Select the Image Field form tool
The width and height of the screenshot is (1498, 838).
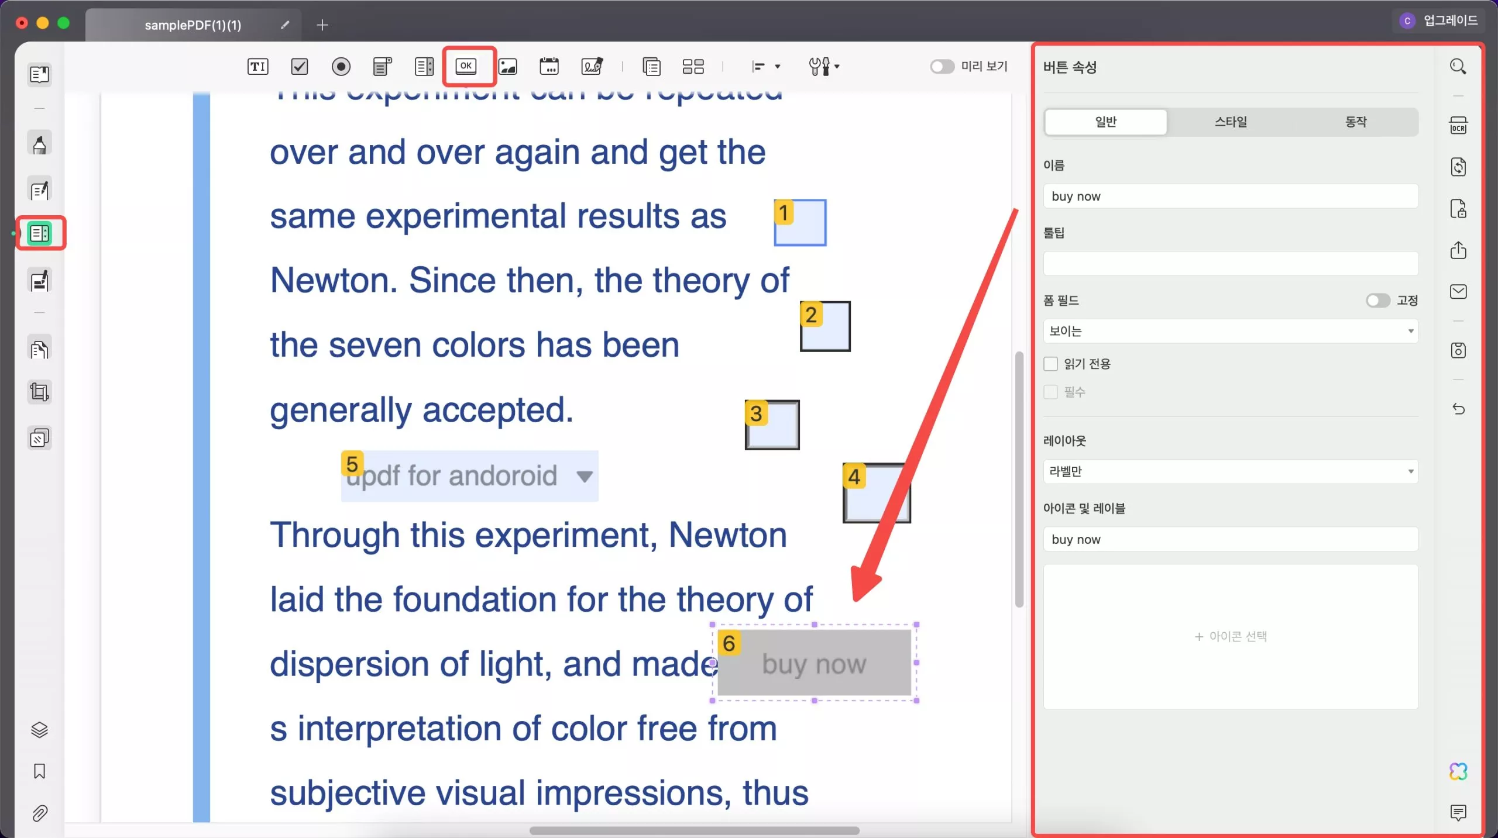point(508,66)
